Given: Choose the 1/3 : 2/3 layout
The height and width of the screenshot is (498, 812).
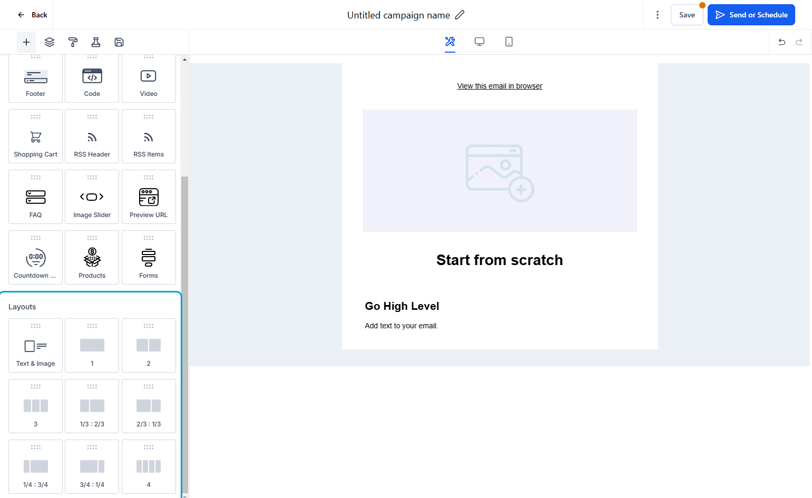Looking at the screenshot, I should point(92,406).
